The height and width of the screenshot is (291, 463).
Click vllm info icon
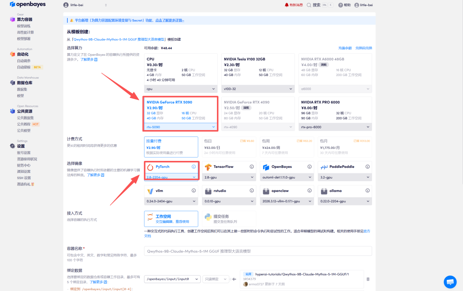[194, 191]
